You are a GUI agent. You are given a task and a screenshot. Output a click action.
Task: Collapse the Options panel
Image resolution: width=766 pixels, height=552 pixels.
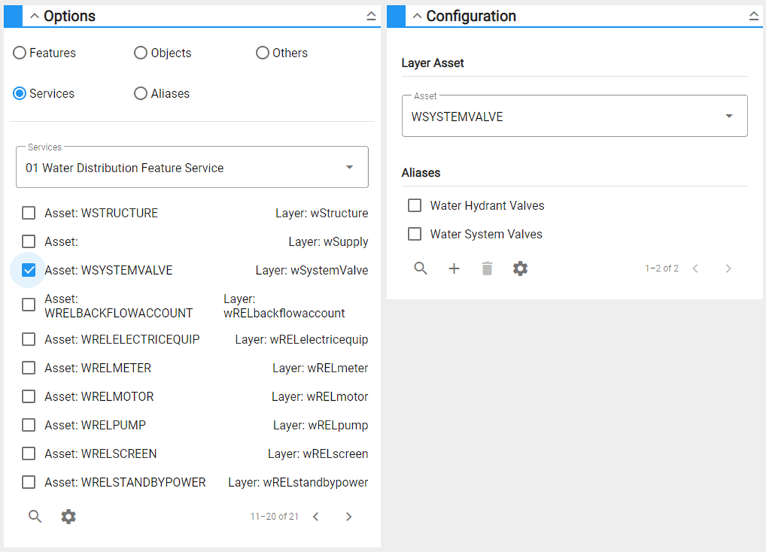click(x=371, y=15)
